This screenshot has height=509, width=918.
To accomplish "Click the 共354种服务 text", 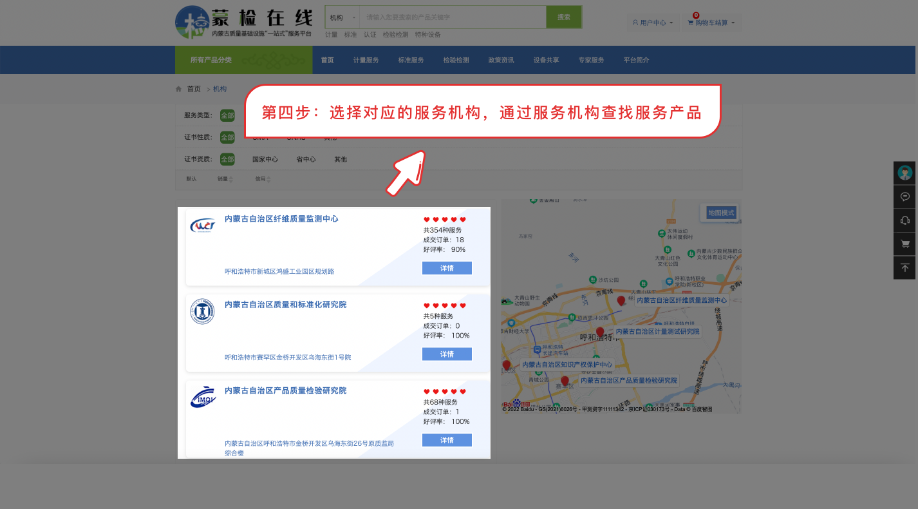I will [x=442, y=230].
